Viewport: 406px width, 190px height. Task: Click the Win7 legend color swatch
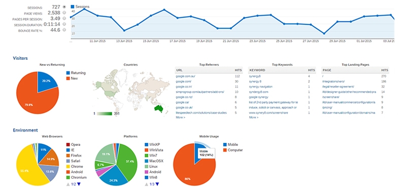pos(147,156)
